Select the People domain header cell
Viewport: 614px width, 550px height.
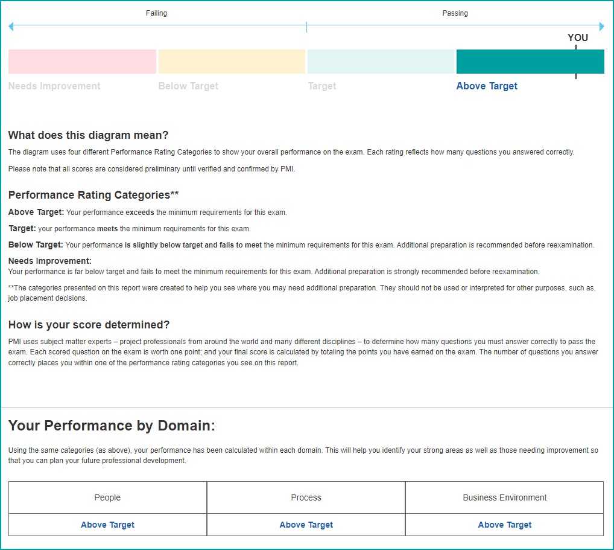point(107,497)
